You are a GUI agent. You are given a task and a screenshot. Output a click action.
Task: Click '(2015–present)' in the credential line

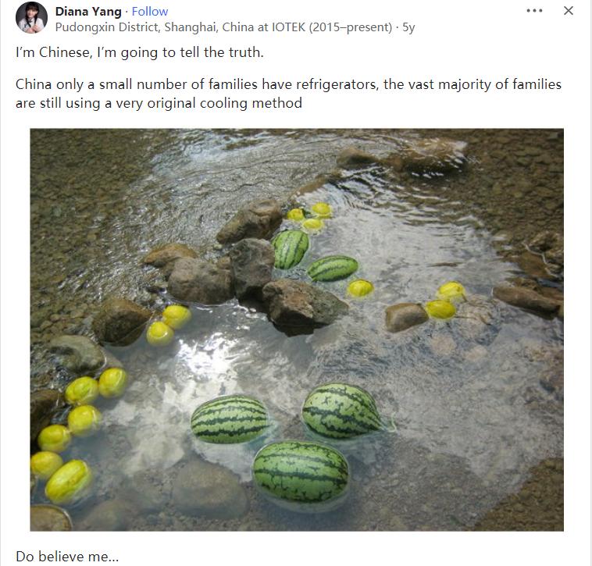[x=351, y=27]
